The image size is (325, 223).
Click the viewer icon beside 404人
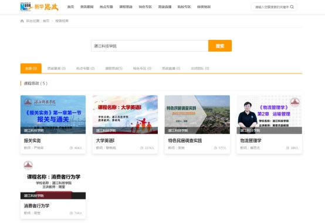point(72,148)
